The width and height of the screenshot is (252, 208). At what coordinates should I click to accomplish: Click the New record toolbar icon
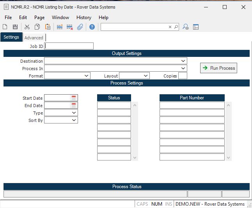[5, 27]
